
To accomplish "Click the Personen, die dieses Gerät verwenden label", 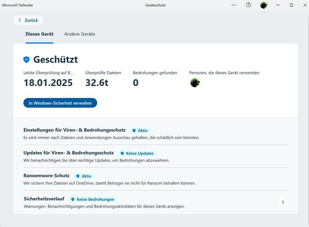I will (x=224, y=73).
